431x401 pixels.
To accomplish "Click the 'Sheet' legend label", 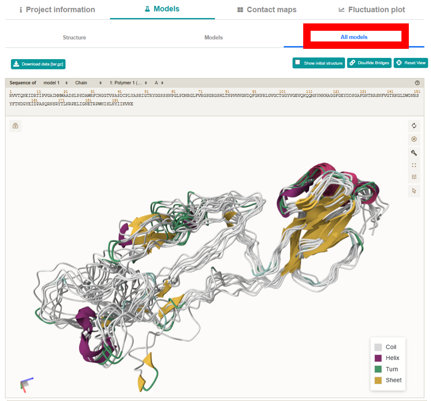I will pos(394,380).
